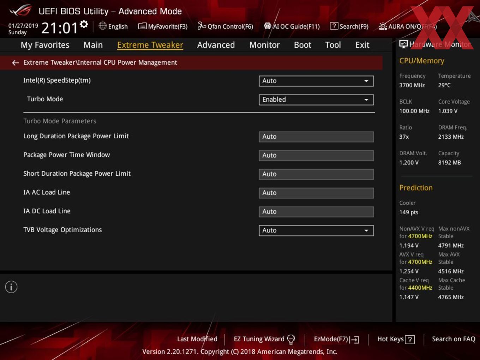Open Search on FAQ link

[454, 339]
